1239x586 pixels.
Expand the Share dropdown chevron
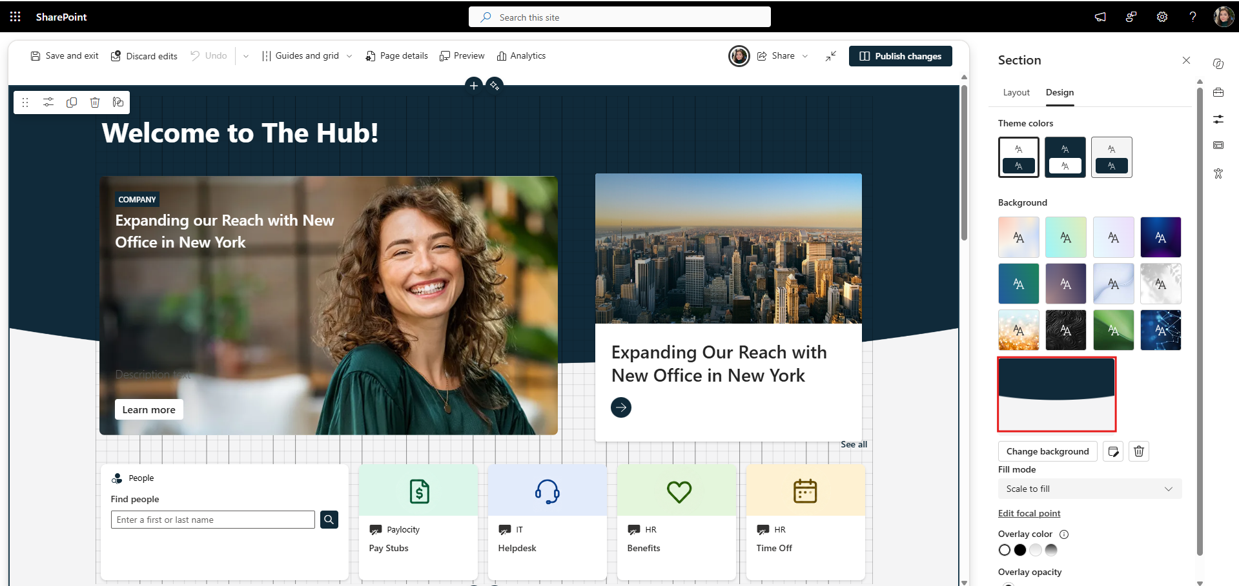point(805,56)
